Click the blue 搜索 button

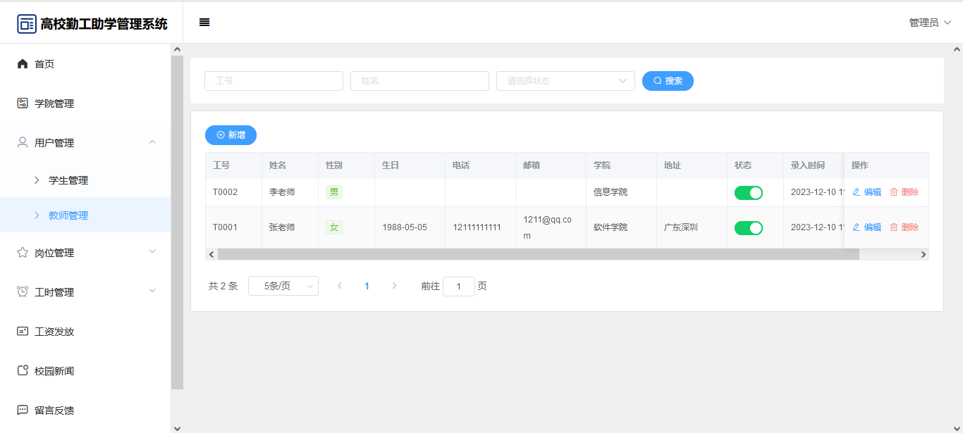pyautogui.click(x=668, y=81)
